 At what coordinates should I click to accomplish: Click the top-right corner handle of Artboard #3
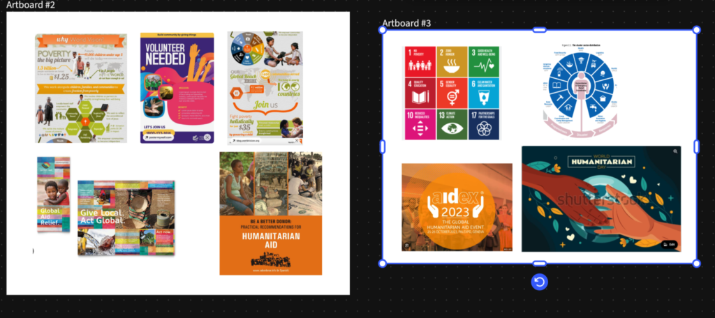pyautogui.click(x=696, y=29)
